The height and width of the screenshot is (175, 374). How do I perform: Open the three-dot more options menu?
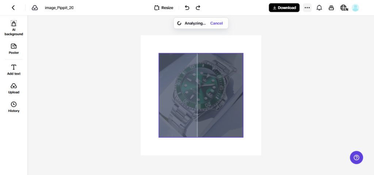tap(307, 8)
